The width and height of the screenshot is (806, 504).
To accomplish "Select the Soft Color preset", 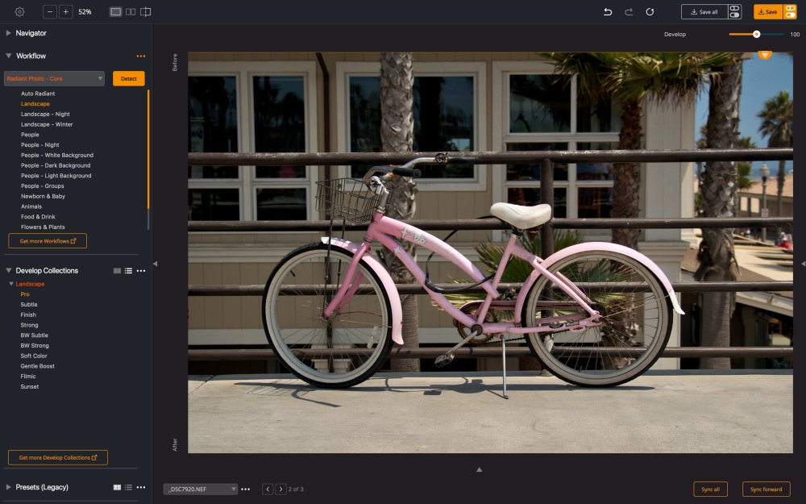I will tap(34, 356).
